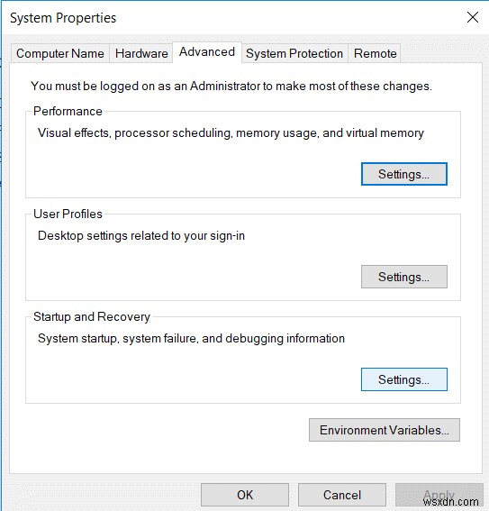
Task: Switch to the Computer Name tab
Action: click(x=60, y=53)
